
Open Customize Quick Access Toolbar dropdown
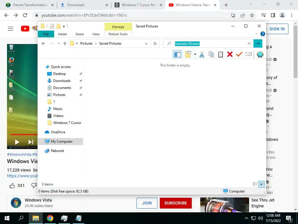tap(64, 27)
